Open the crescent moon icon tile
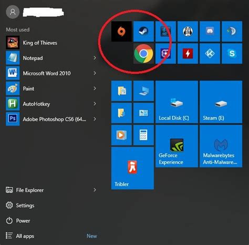Image resolution: width=249 pixels, height=245 pixels. coord(232,32)
